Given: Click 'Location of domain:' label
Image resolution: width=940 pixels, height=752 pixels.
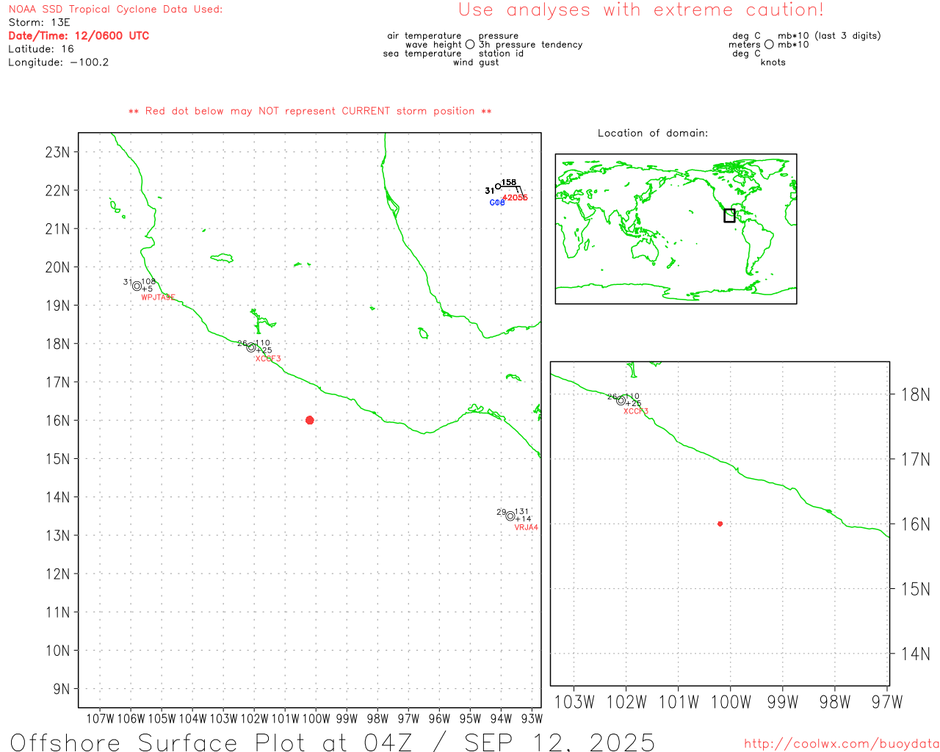Looking at the screenshot, I should click(x=653, y=133).
